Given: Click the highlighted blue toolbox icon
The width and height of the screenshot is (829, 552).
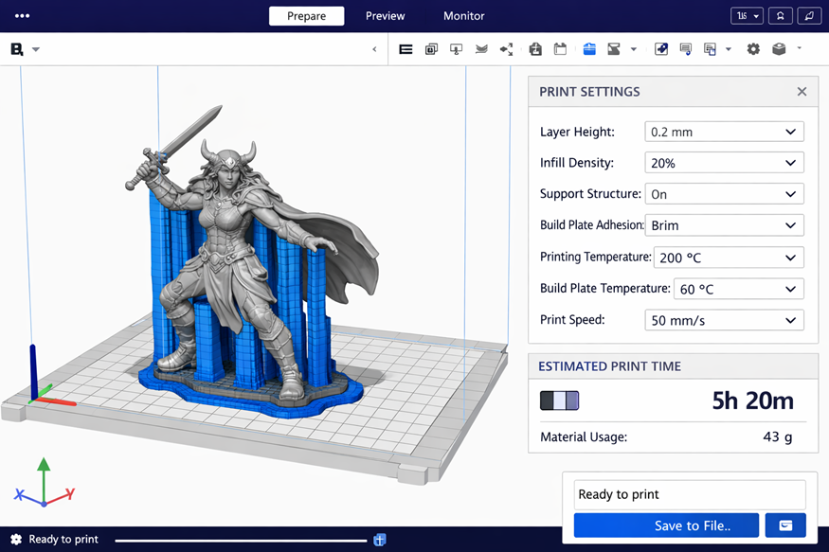Looking at the screenshot, I should point(588,49).
